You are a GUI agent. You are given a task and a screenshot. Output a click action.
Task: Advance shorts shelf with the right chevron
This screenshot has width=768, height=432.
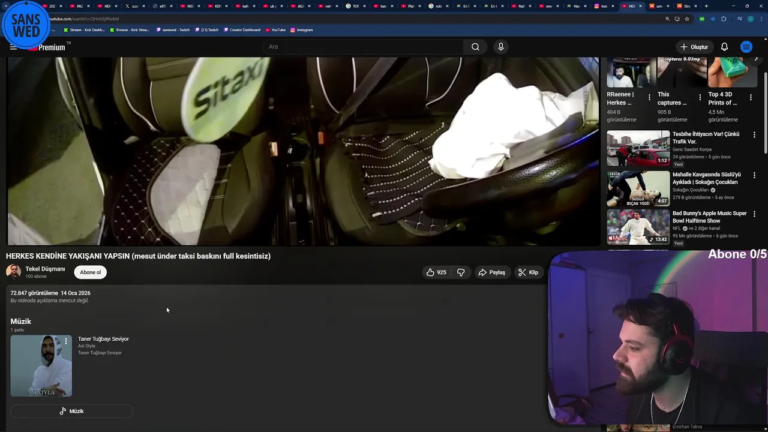(x=756, y=59)
